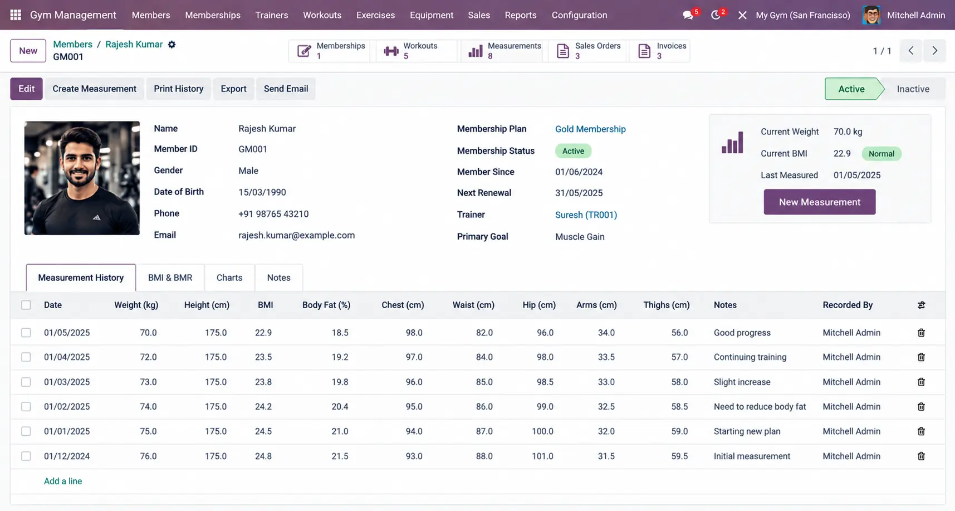This screenshot has height=511, width=955.
Task: Set status to Inactive
Action: (x=913, y=89)
